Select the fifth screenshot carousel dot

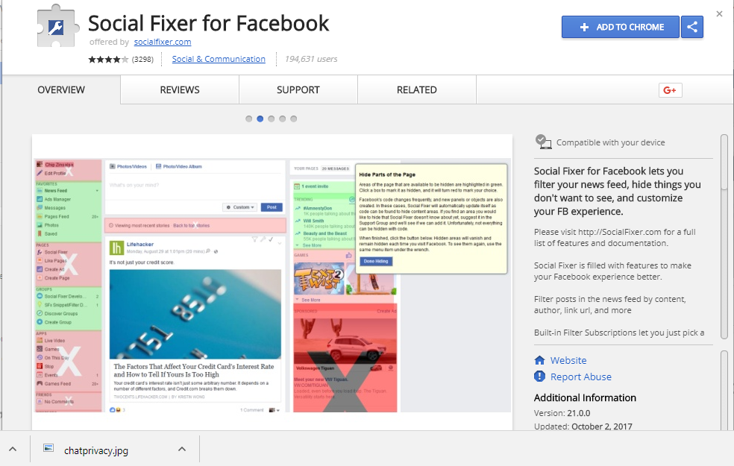pyautogui.click(x=293, y=119)
